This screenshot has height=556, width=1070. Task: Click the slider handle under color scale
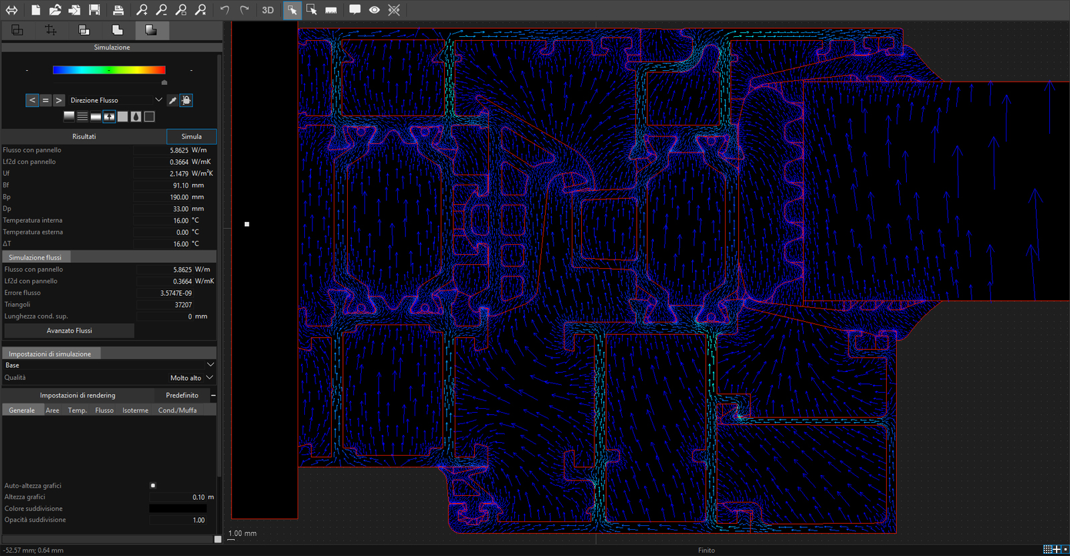[x=165, y=83]
